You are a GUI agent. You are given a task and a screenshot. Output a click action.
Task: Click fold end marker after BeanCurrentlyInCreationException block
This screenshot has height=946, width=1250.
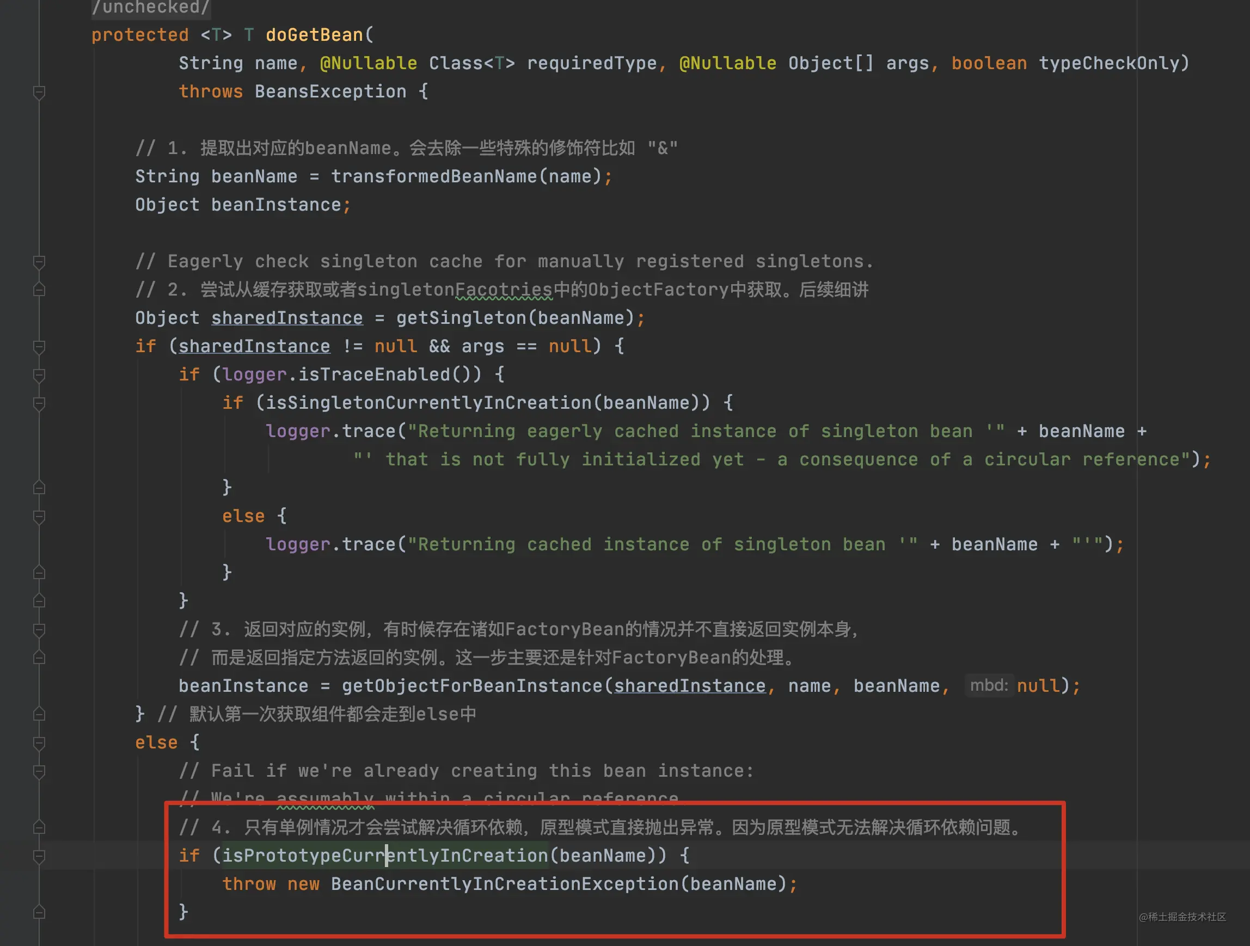39,912
